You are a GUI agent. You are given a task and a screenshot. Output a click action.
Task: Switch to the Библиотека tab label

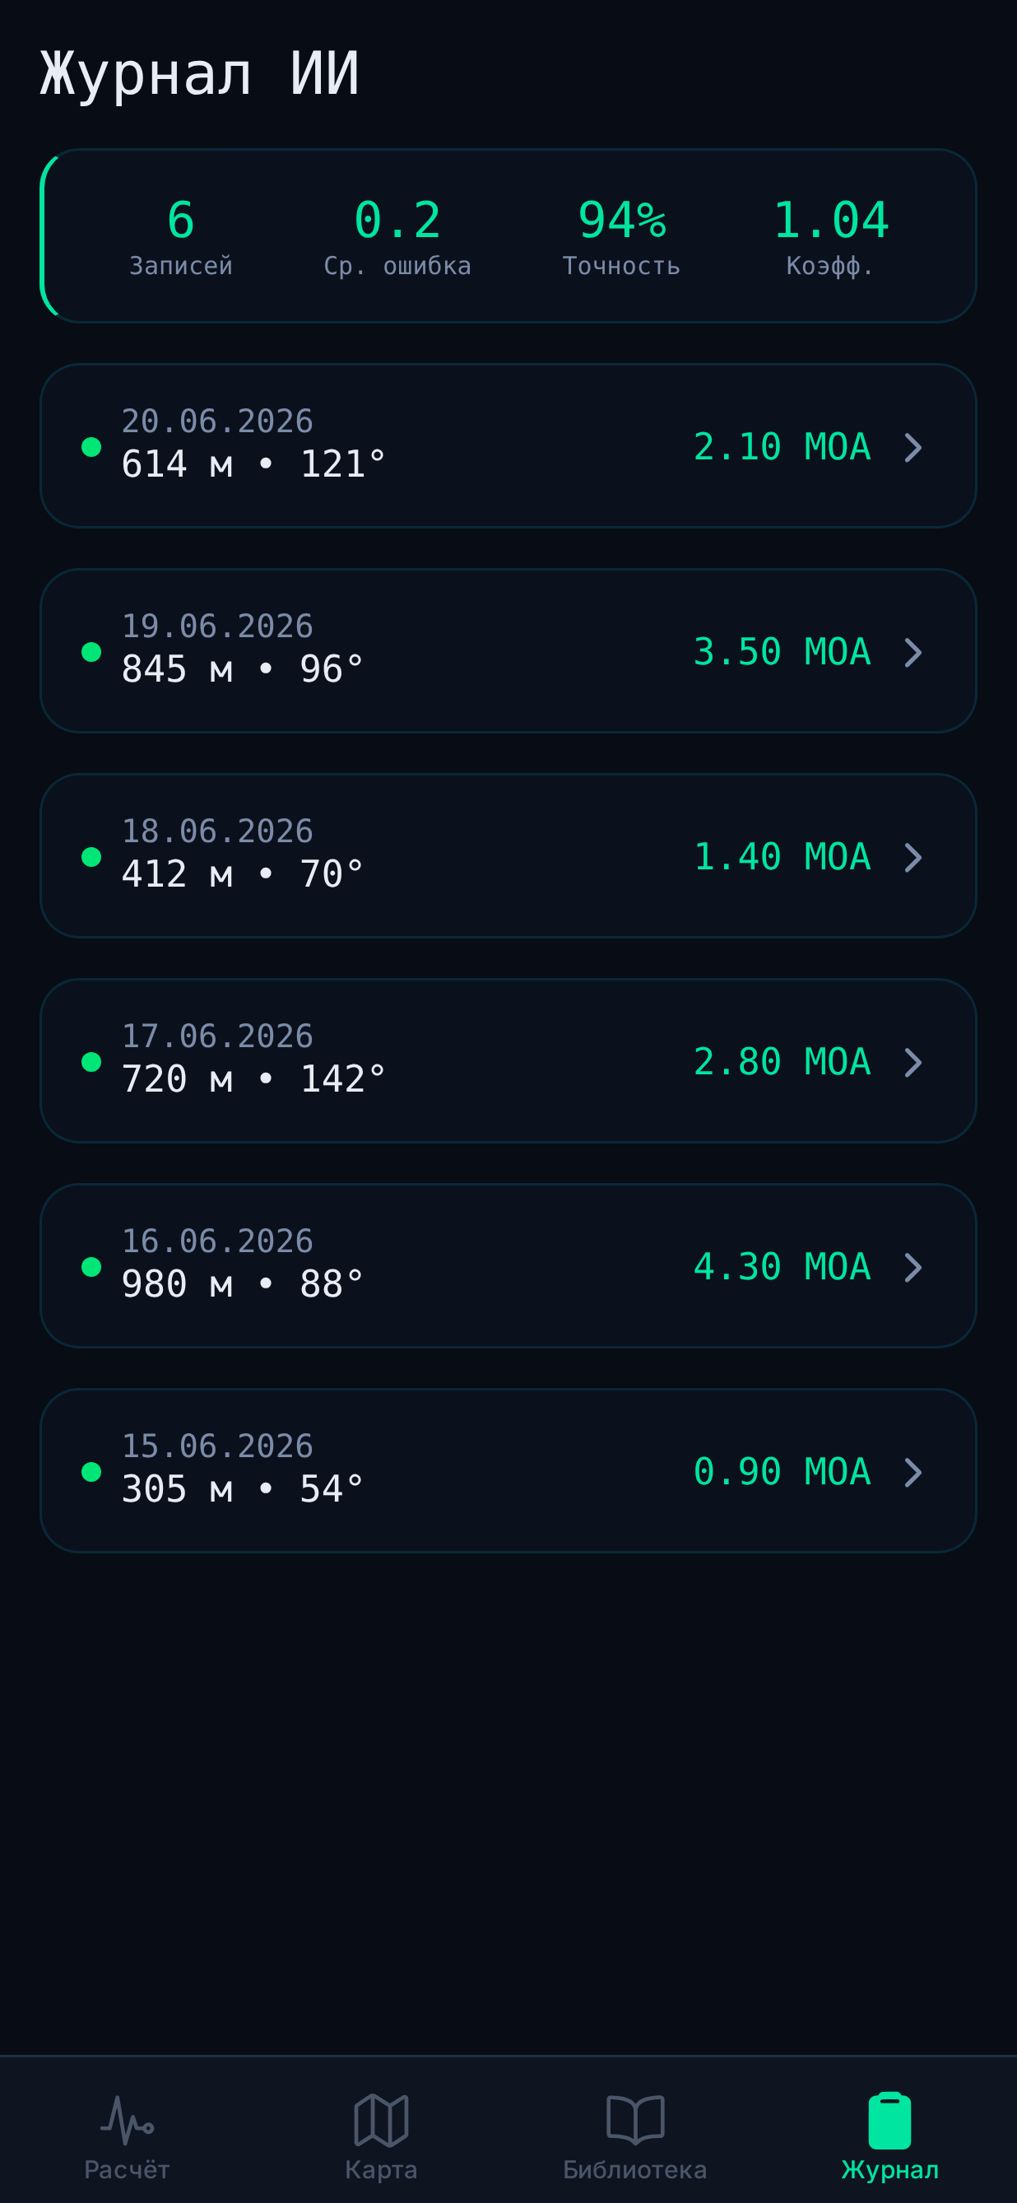pos(635,2169)
